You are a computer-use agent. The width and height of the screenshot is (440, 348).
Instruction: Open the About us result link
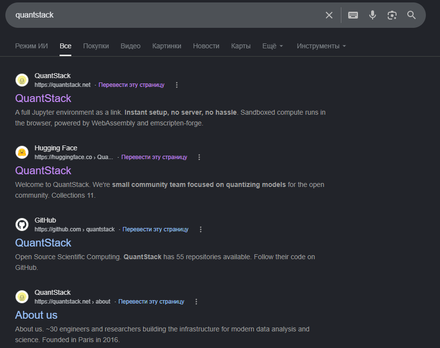click(x=36, y=315)
